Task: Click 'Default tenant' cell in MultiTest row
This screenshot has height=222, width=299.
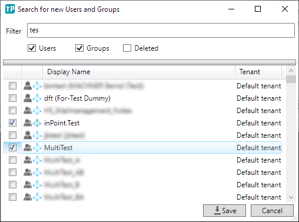Action: (259, 148)
